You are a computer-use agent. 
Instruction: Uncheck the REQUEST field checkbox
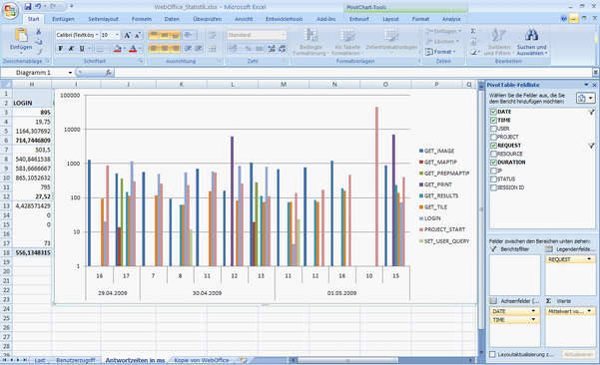(x=493, y=146)
